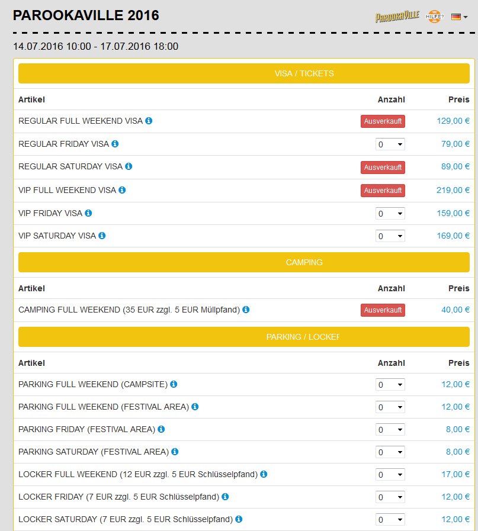Show info for VIP FULL WEEKEND VISA
Screen dimensions: 478x531
[122, 190]
